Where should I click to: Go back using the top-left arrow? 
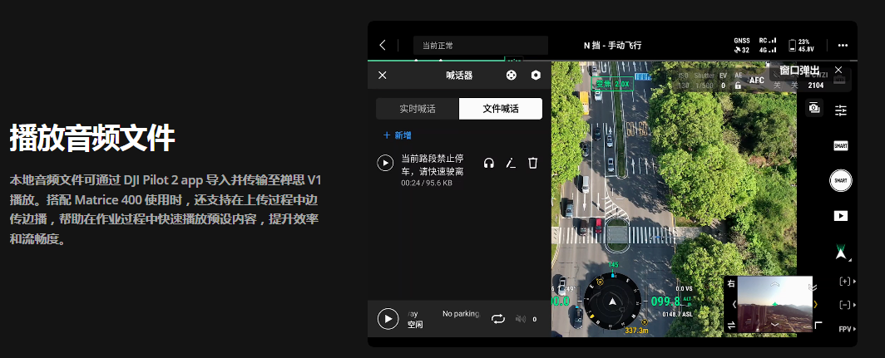[x=383, y=45]
